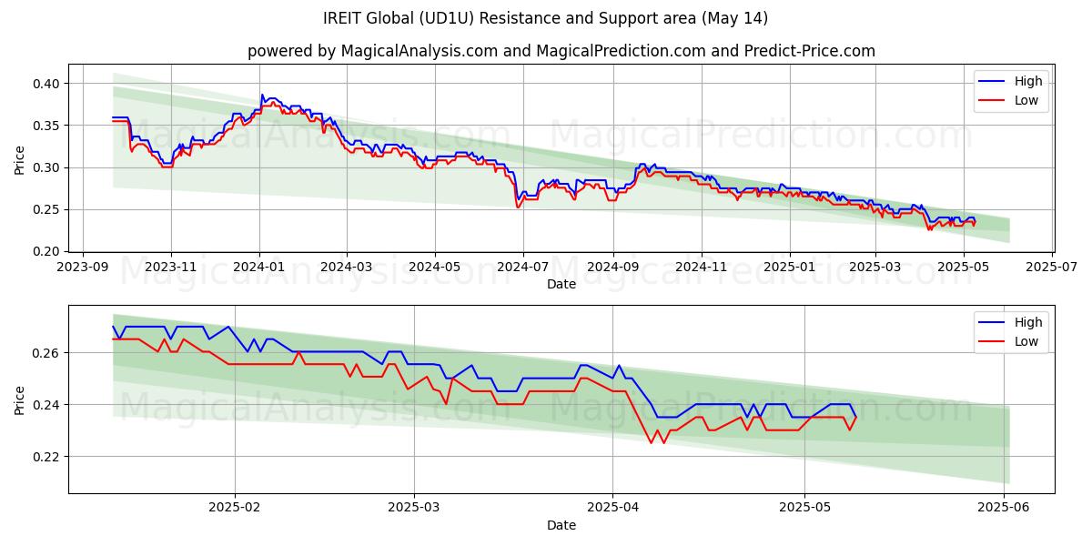Click the '2025-05' x-axis label in the bottom chart
1092x546 pixels.
(x=804, y=508)
